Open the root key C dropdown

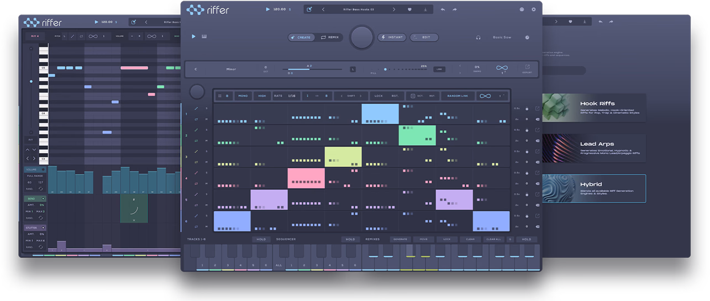pos(196,69)
